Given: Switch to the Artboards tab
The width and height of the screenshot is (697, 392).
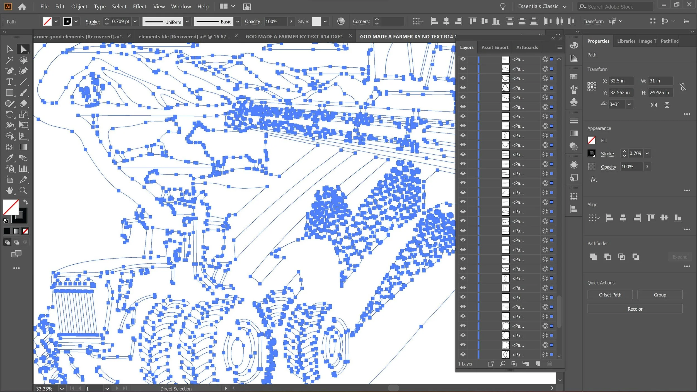Looking at the screenshot, I should [527, 47].
